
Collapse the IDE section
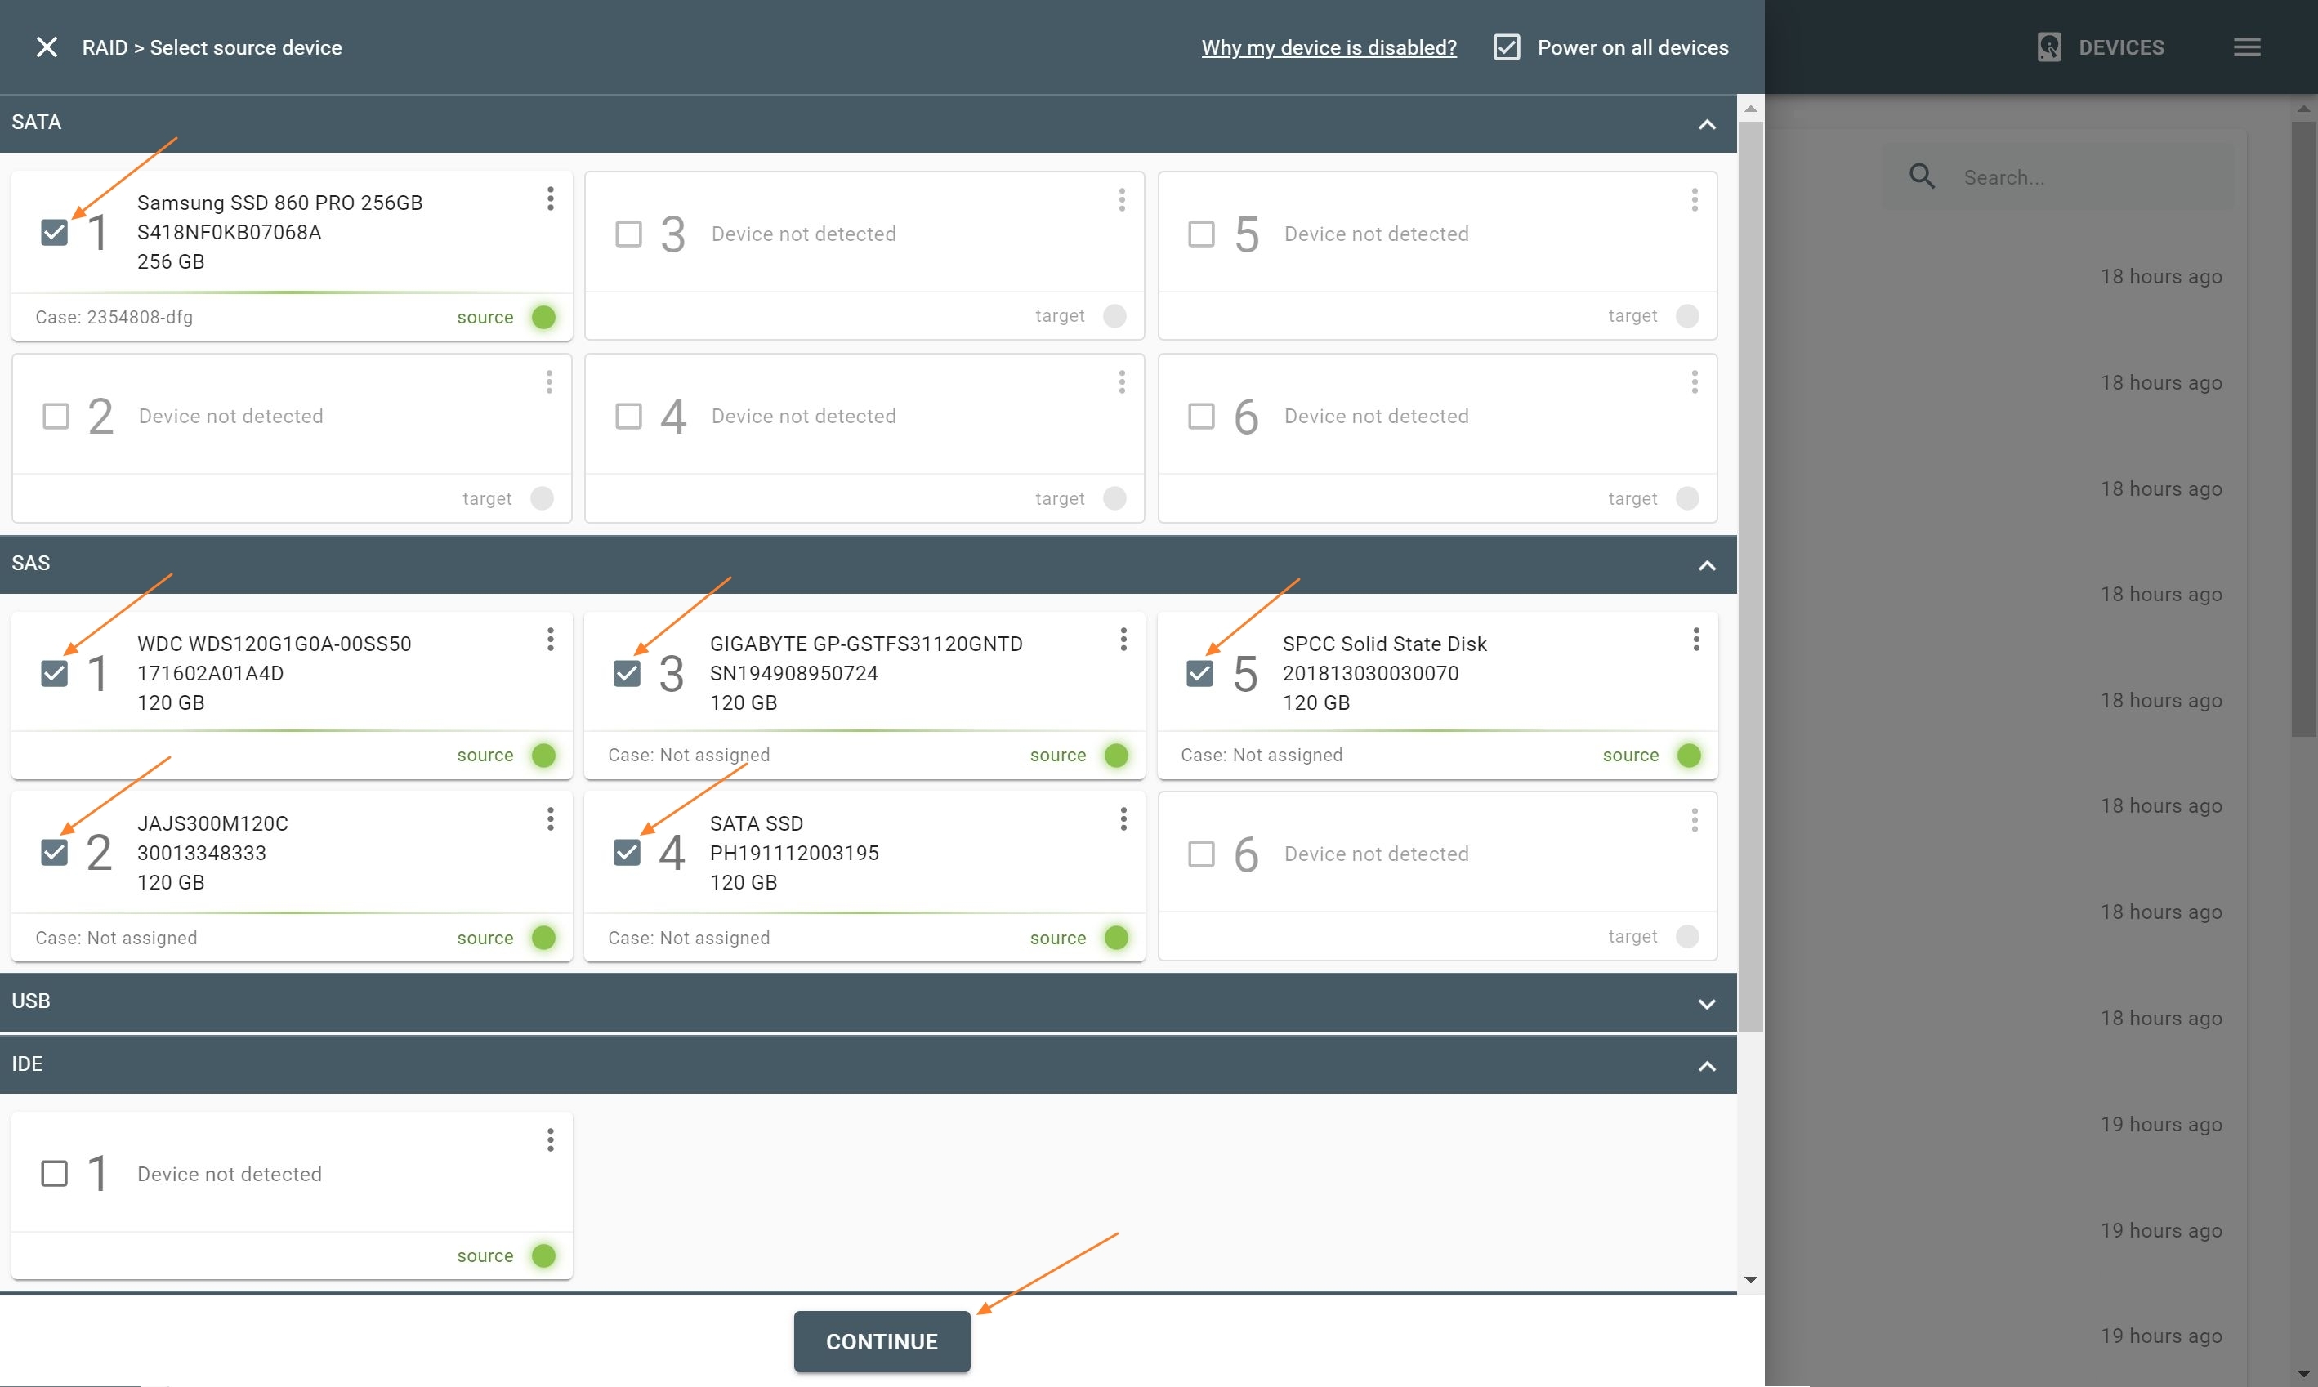coord(1707,1065)
